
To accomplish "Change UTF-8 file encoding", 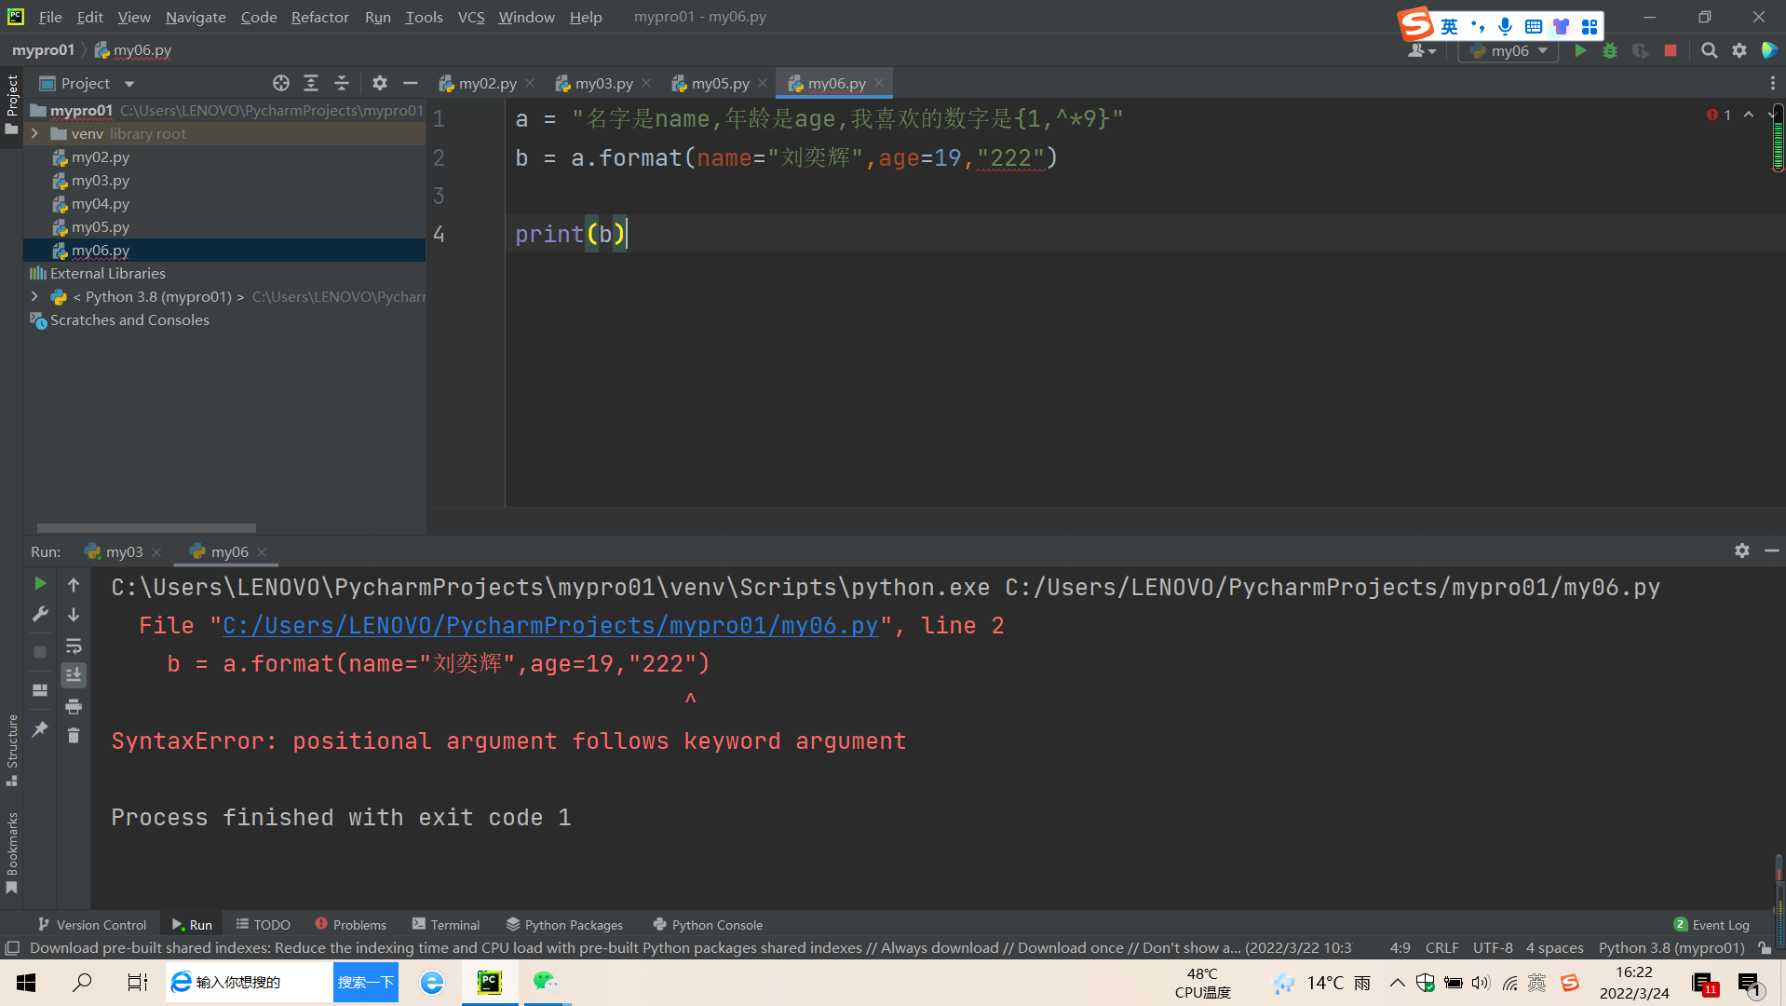I will tap(1493, 948).
